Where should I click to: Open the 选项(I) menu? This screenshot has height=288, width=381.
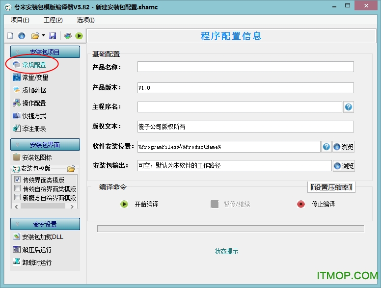pyautogui.click(x=85, y=20)
